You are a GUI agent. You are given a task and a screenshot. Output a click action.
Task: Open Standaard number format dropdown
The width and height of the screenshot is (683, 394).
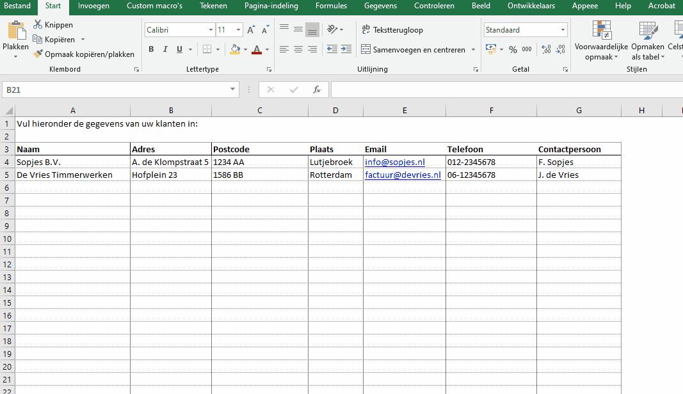(563, 30)
